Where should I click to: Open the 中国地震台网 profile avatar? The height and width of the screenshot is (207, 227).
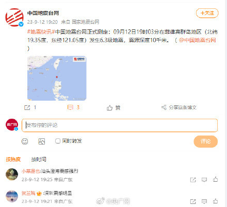coord(14,18)
